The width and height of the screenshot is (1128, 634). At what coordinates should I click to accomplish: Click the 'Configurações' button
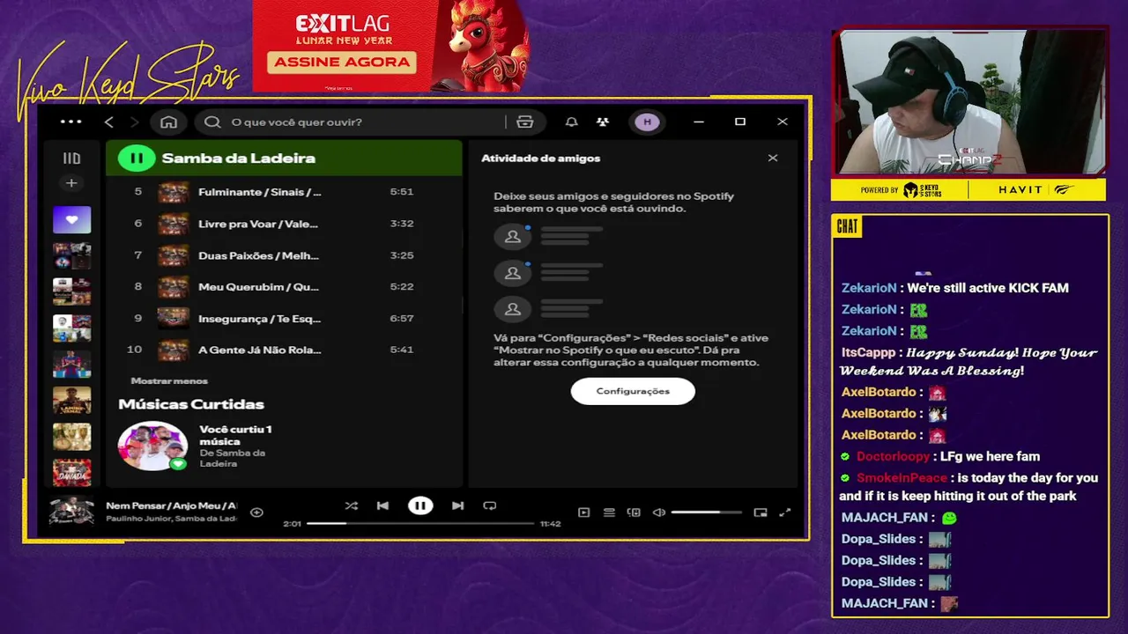click(633, 391)
